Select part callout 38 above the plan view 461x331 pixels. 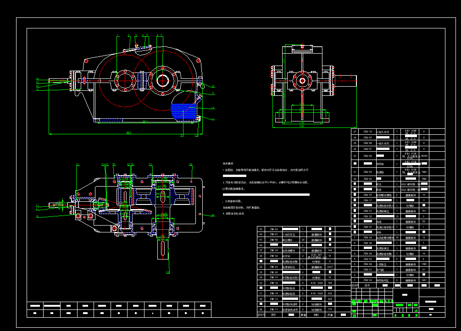pos(191,164)
